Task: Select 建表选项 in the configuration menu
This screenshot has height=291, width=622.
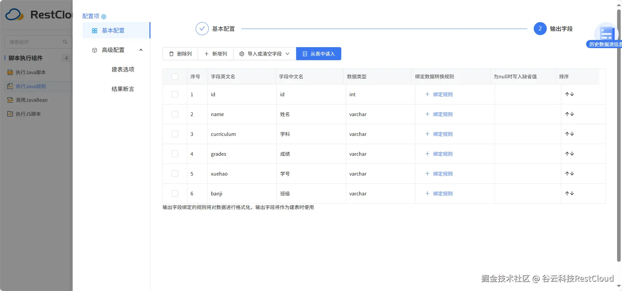Action: tap(123, 70)
